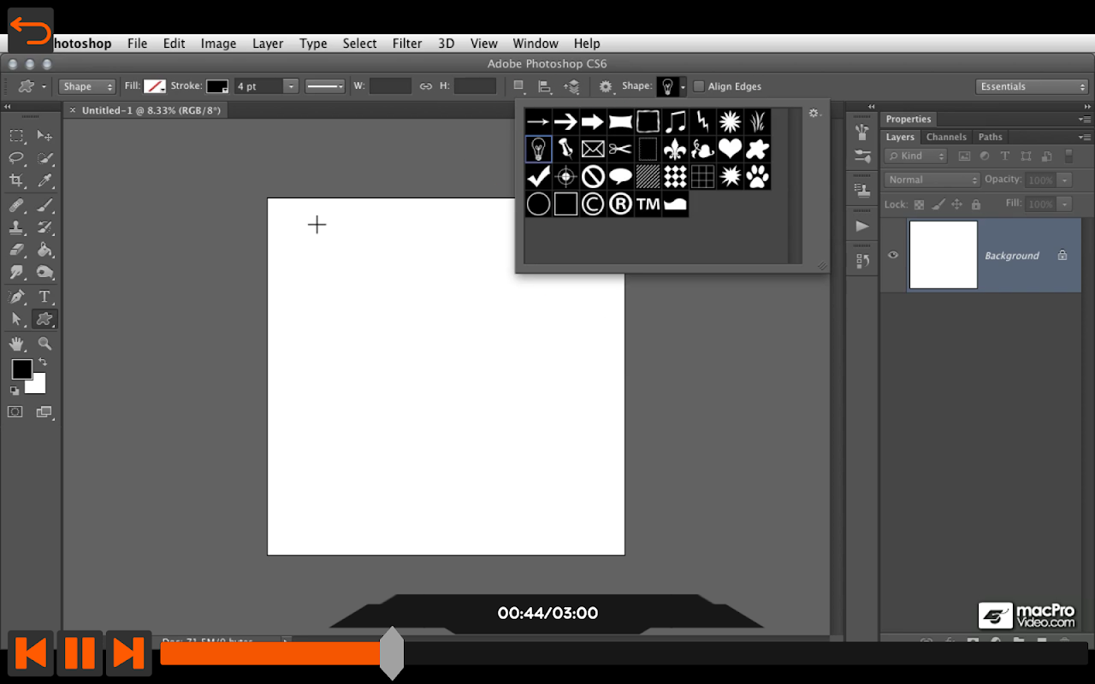Click the foreground color swatch

pos(21,369)
